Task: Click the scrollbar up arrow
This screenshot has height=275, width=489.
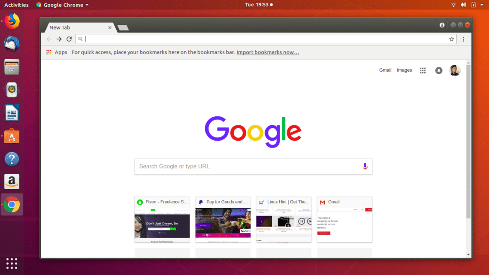Action: tap(468, 63)
